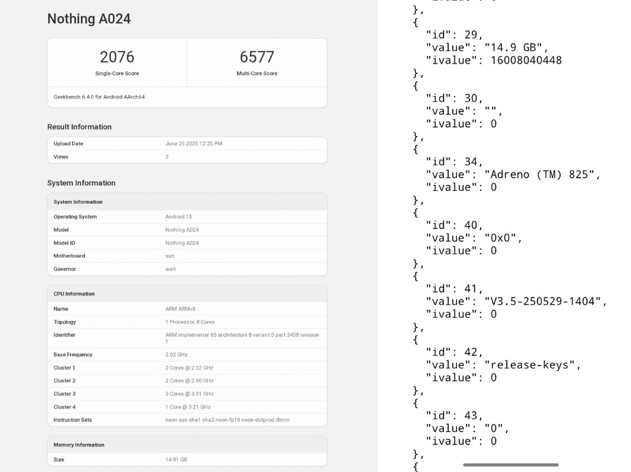631x472 pixels.
Task: Click the horizontal scrollbar under the JSON pane
Action: pyautogui.click(x=511, y=465)
